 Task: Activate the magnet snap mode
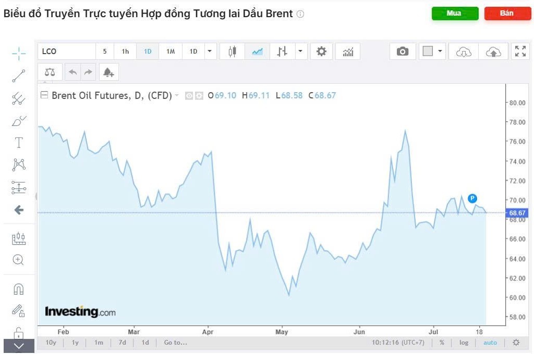coord(19,289)
